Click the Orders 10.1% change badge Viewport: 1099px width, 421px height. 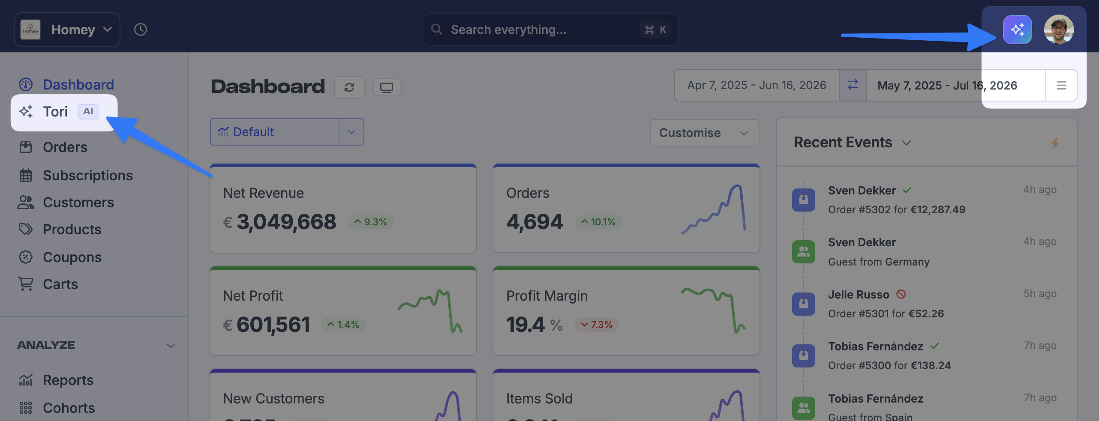tap(598, 222)
